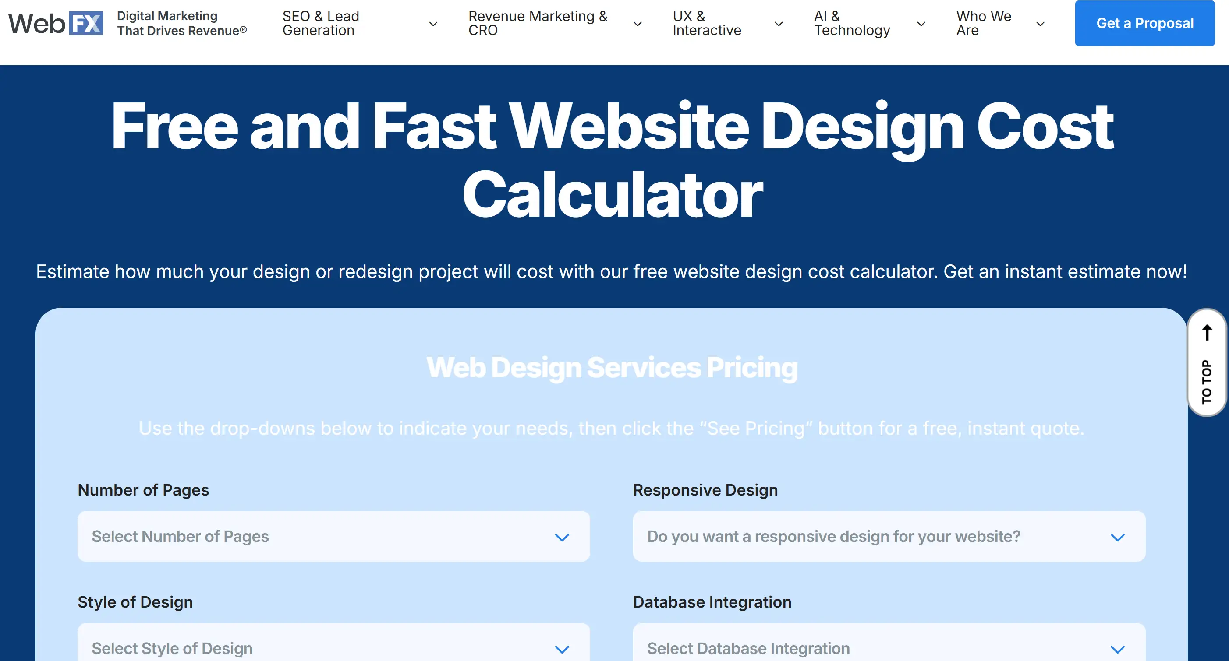
Task: Expand chevron beside Who We Are
Action: [x=1041, y=24]
